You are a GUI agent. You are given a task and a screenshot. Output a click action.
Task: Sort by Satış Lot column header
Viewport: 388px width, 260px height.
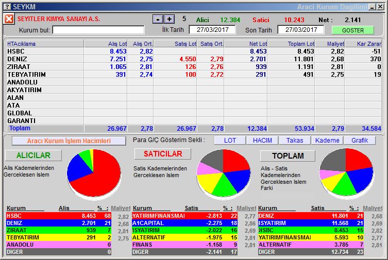175,44
